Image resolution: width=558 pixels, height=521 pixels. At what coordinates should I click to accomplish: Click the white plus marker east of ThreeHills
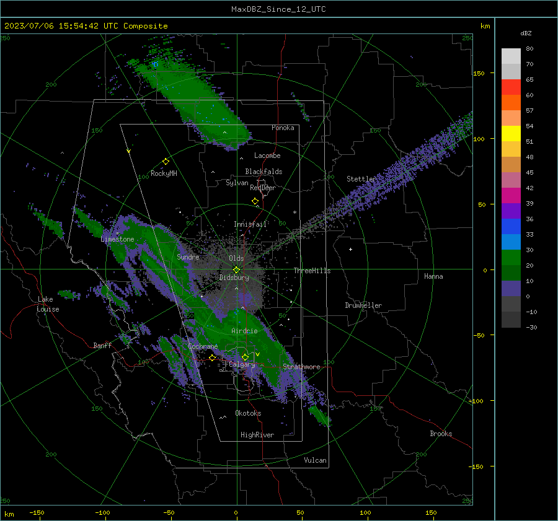pyautogui.click(x=350, y=249)
